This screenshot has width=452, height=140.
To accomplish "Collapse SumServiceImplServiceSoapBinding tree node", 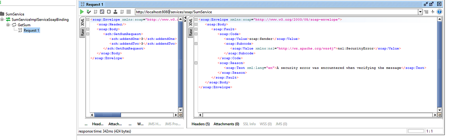I will click(x=2, y=19).
